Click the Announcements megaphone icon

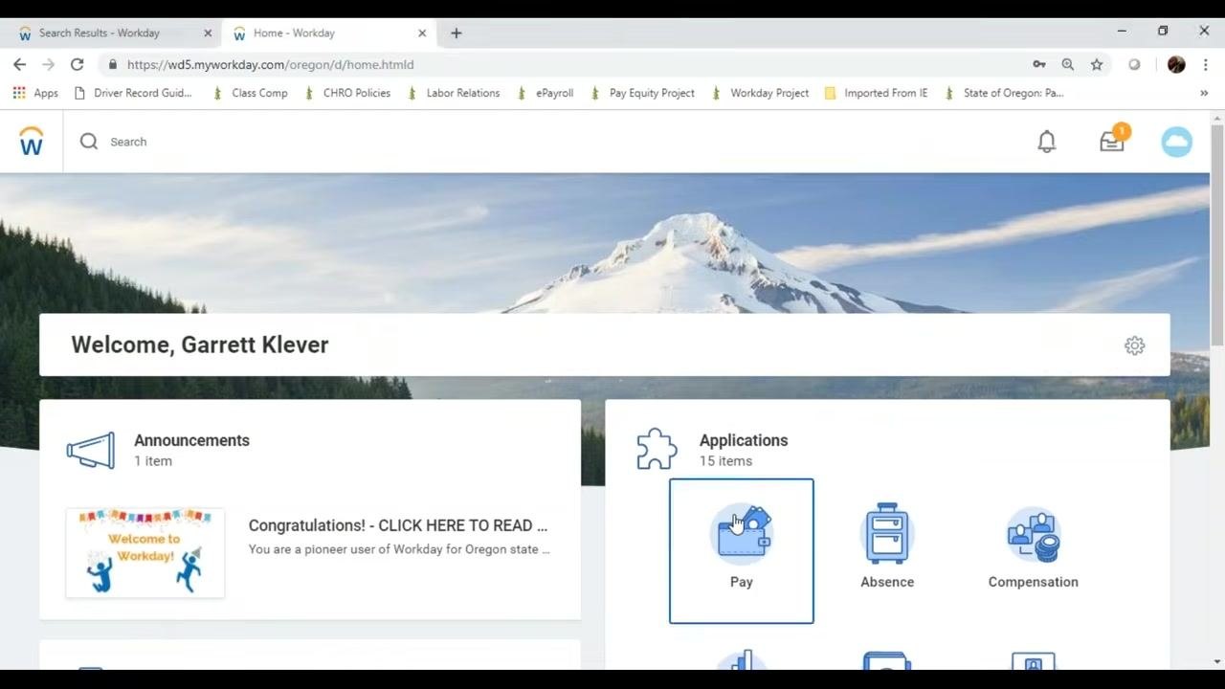click(x=91, y=451)
